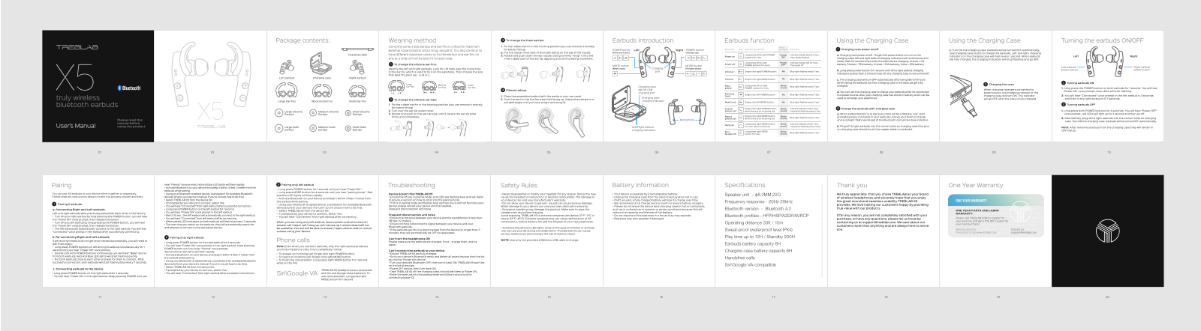This screenshot has height=331, width=1201.
Task: Click the large foam eartips icon
Action: click(279, 128)
